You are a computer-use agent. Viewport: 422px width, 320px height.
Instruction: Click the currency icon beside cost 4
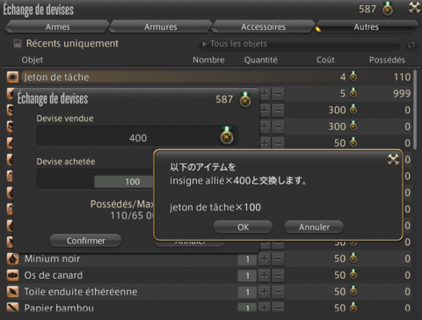[x=353, y=76]
